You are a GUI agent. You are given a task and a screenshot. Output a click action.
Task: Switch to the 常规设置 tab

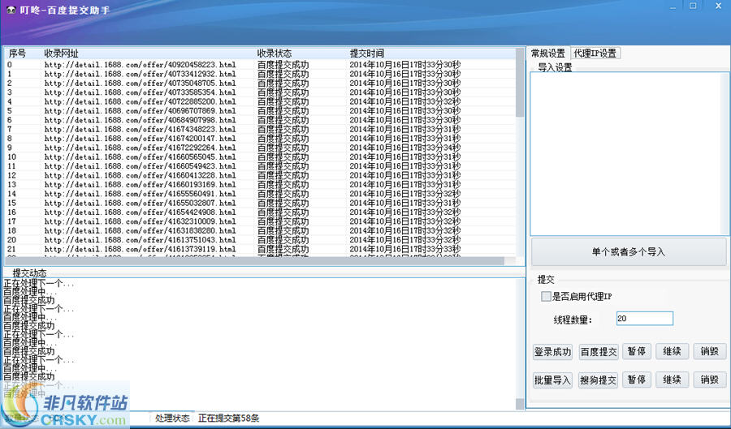[x=547, y=53]
